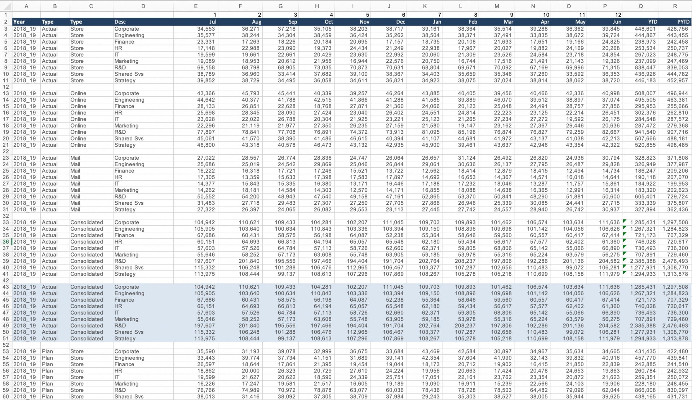Click the YTD header cell
This screenshot has width=692, height=400.
click(641, 22)
